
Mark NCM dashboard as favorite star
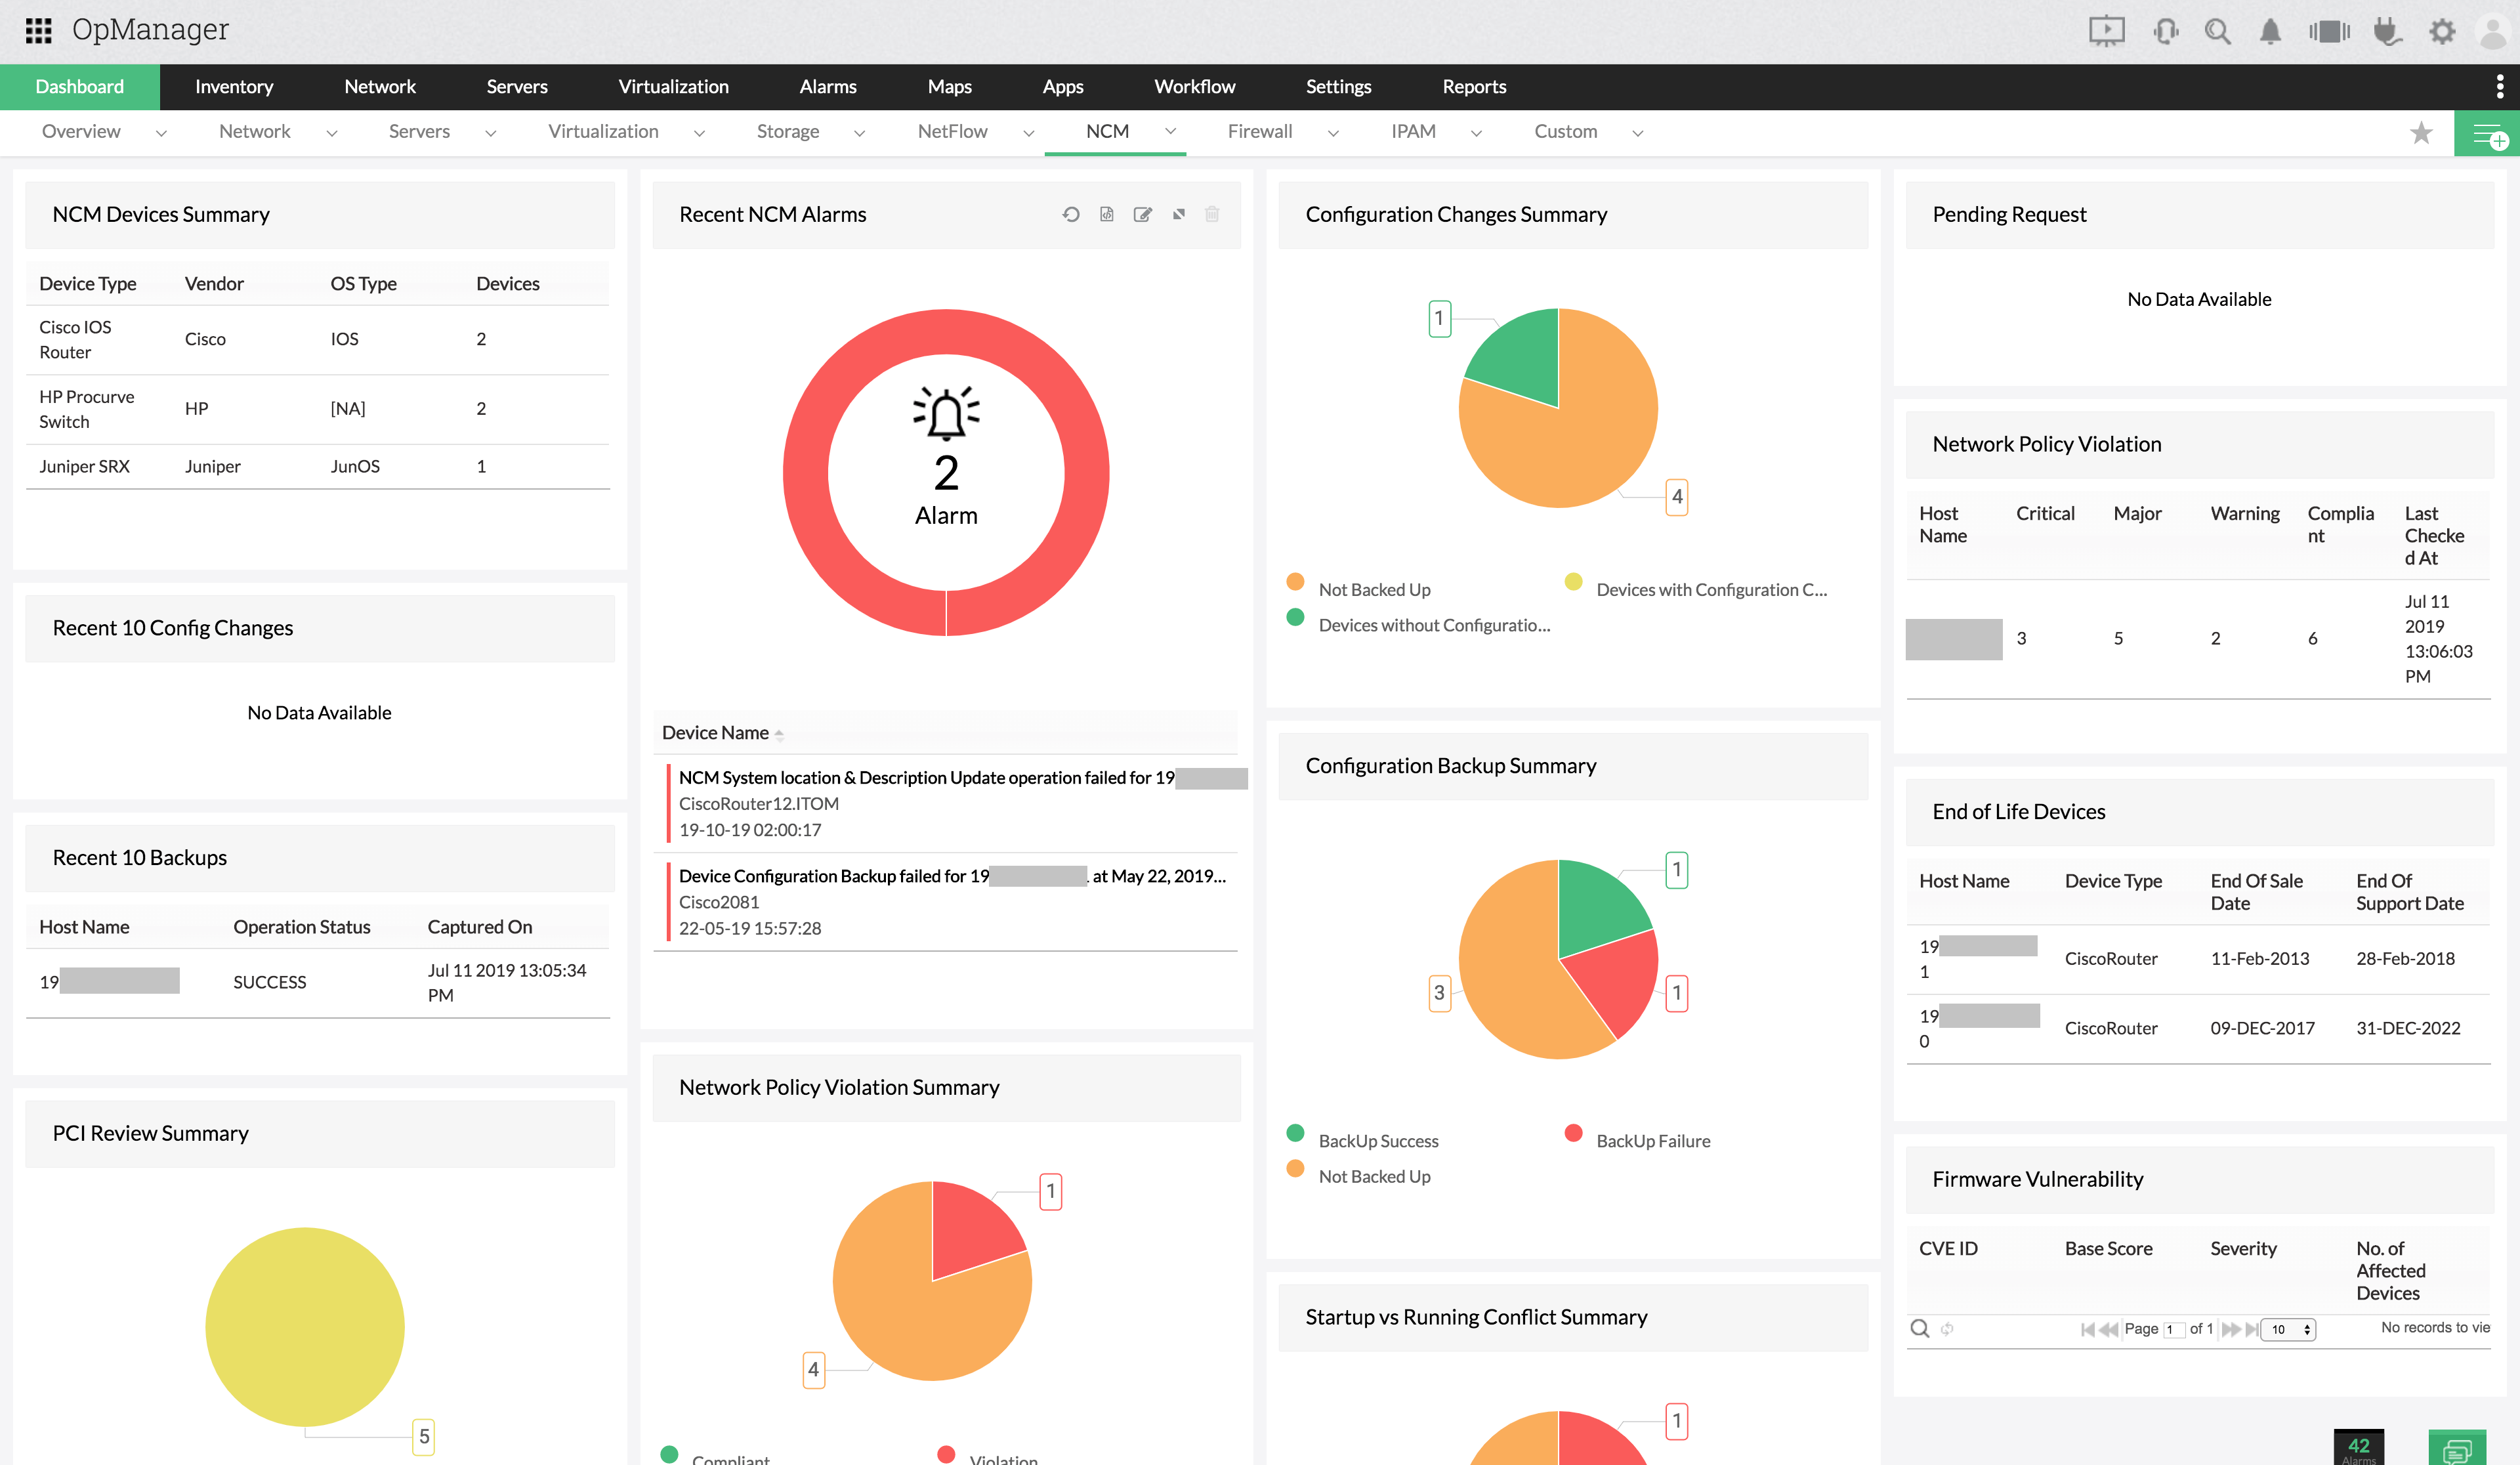[x=2421, y=132]
